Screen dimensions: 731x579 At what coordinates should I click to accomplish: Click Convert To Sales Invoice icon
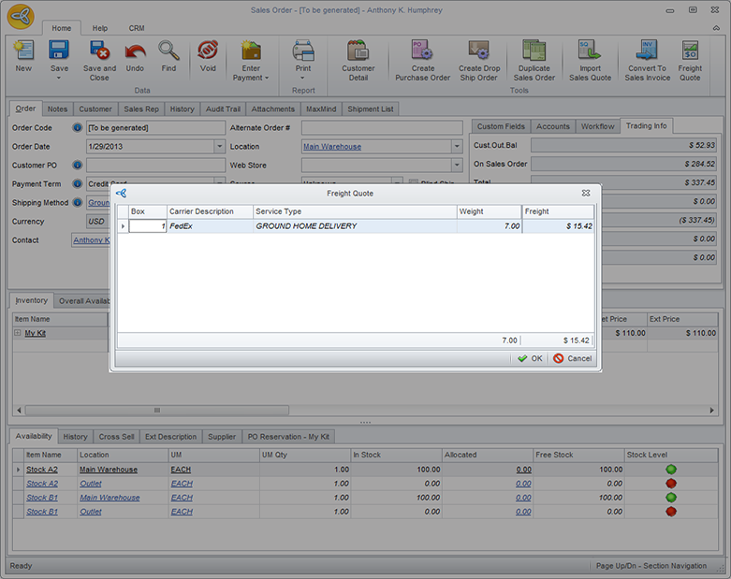point(647,51)
